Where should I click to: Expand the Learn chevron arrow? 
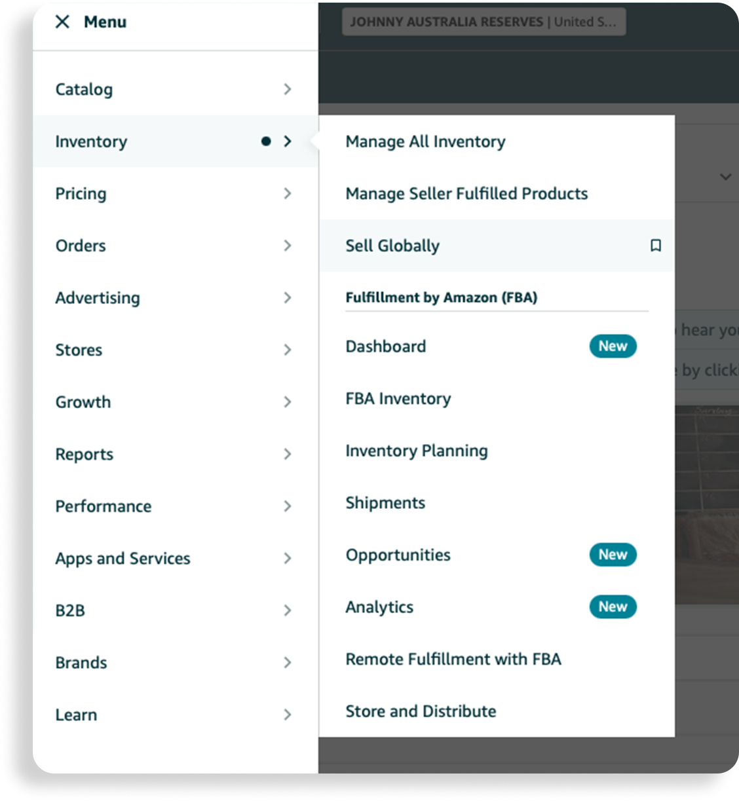(x=287, y=715)
